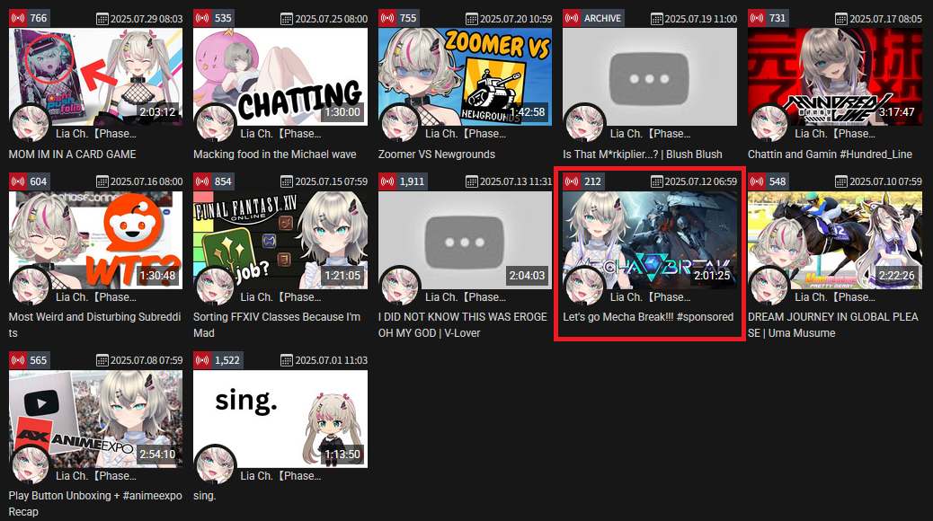
Task: Click the live icon next to 1,911 viewers
Action: tap(388, 181)
